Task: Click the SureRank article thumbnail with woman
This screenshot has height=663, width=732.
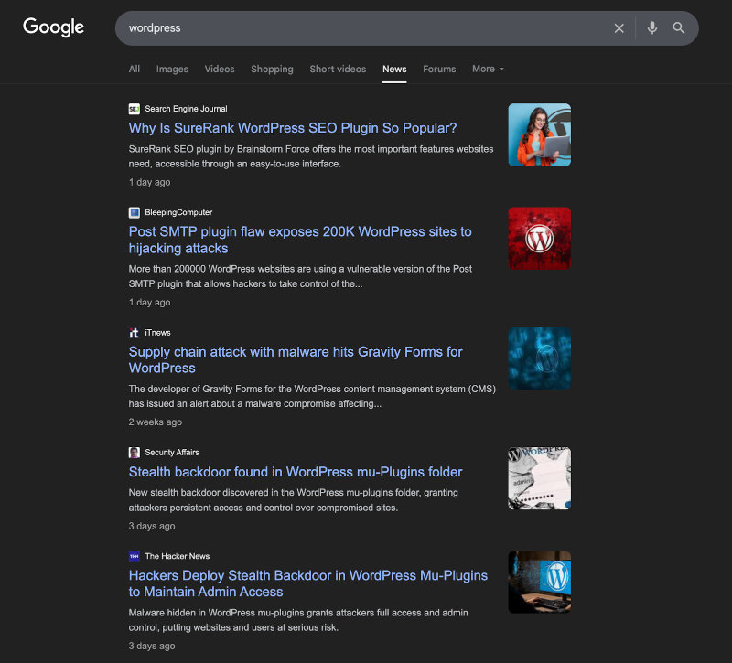Action: coord(540,134)
